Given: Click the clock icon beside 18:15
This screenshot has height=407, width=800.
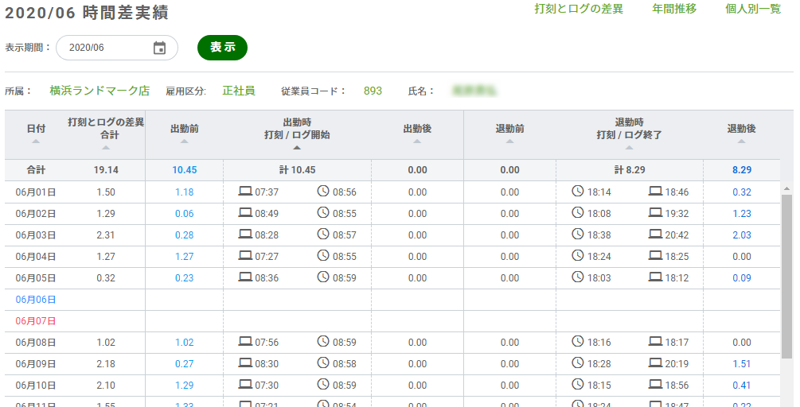Looking at the screenshot, I should coord(578,384).
